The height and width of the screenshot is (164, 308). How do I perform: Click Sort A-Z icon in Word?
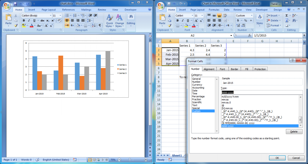pos(94,25)
